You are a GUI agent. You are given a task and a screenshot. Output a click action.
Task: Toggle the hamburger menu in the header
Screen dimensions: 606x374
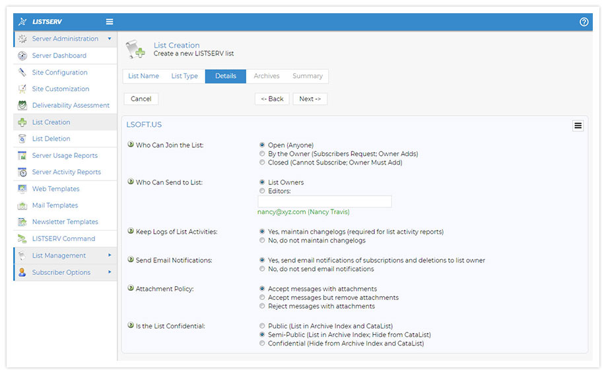(x=110, y=22)
